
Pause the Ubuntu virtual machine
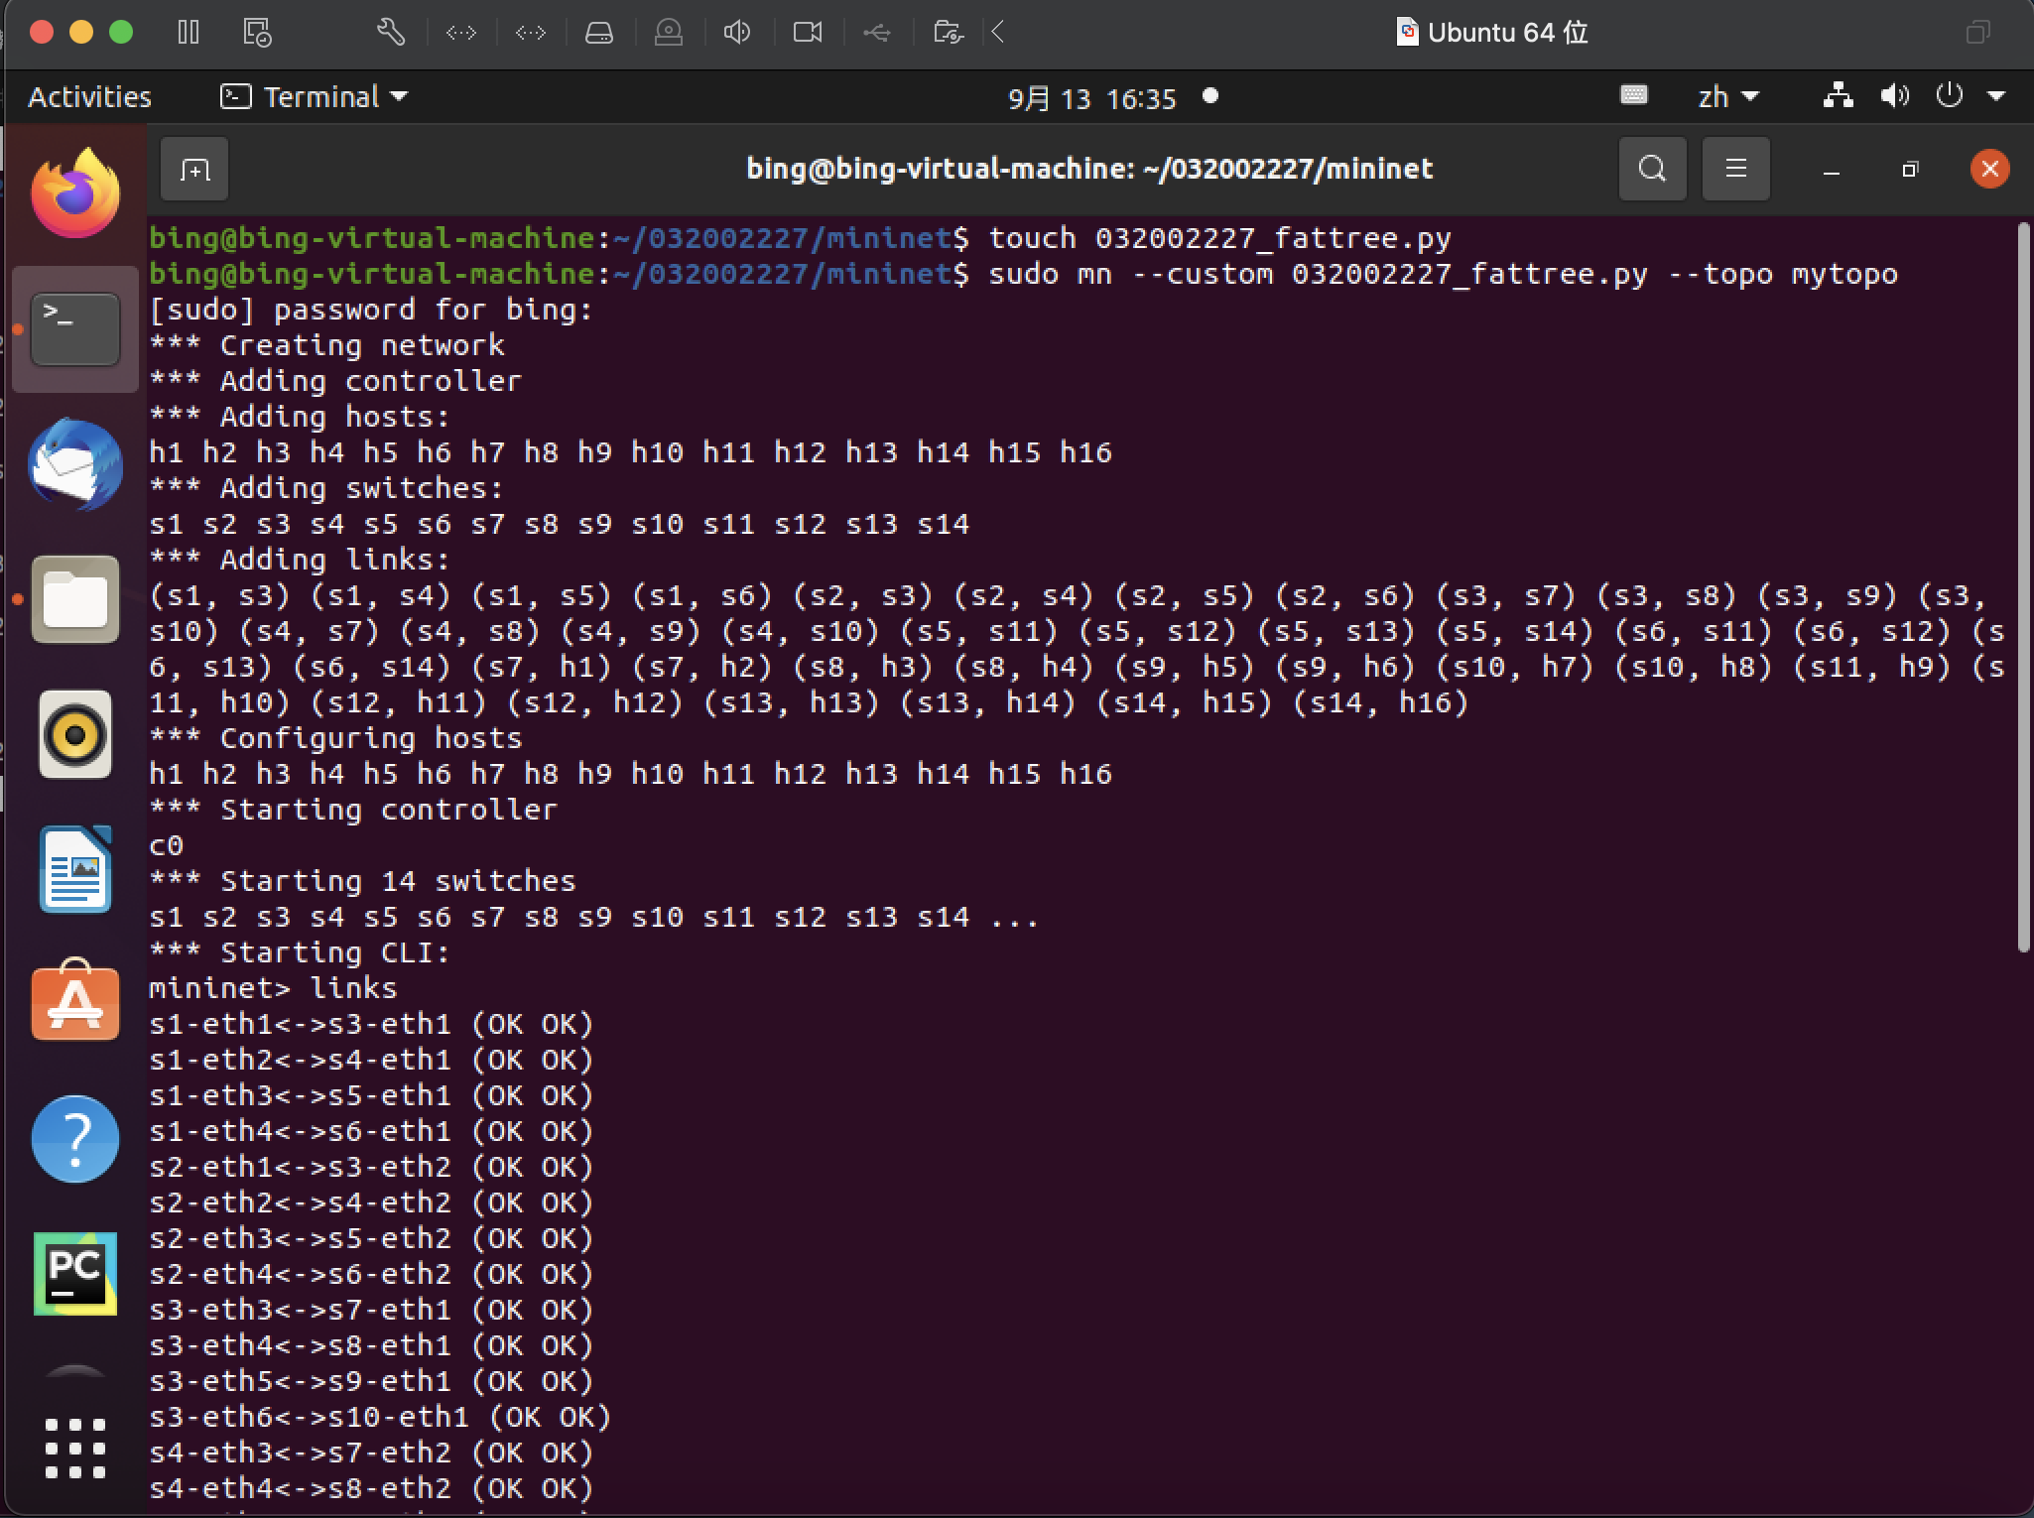click(188, 33)
